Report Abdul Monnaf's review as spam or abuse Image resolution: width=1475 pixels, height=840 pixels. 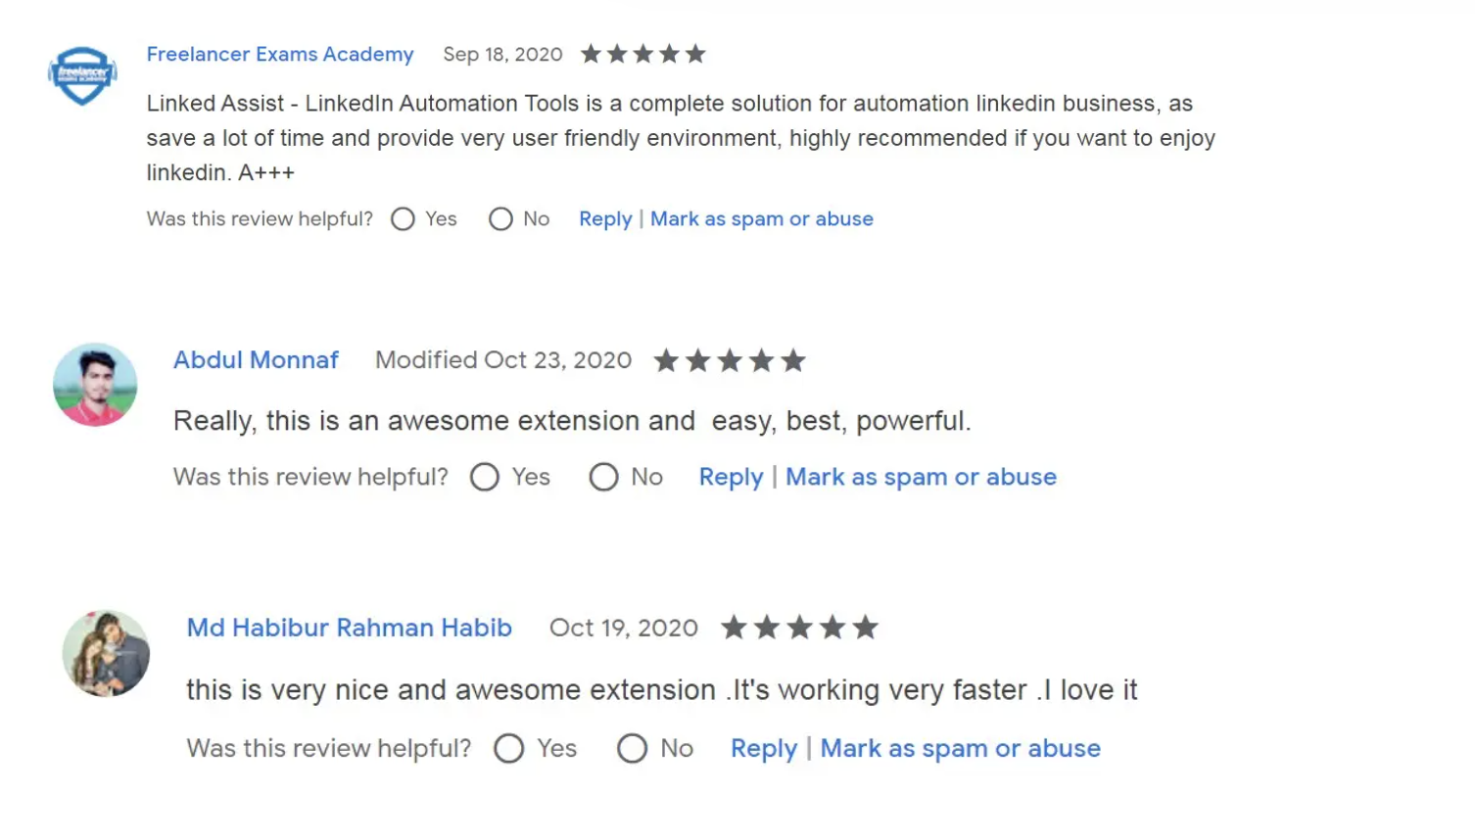pyautogui.click(x=921, y=477)
